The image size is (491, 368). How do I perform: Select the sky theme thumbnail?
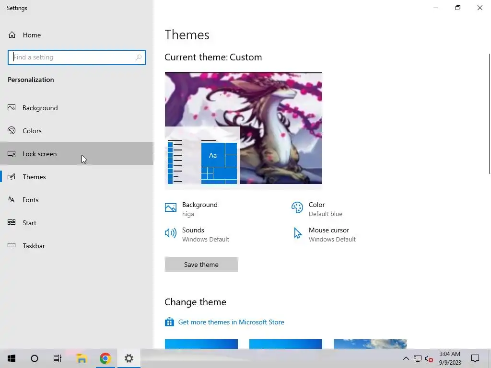(370, 344)
